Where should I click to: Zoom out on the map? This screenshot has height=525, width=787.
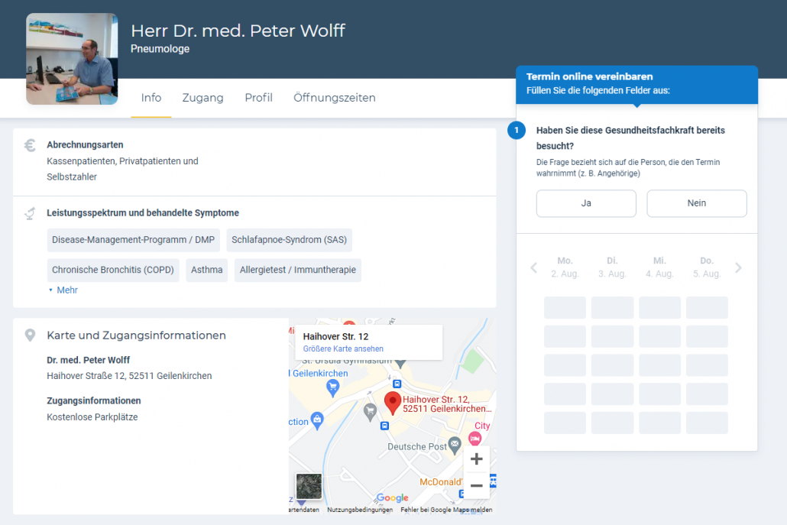[x=476, y=485]
